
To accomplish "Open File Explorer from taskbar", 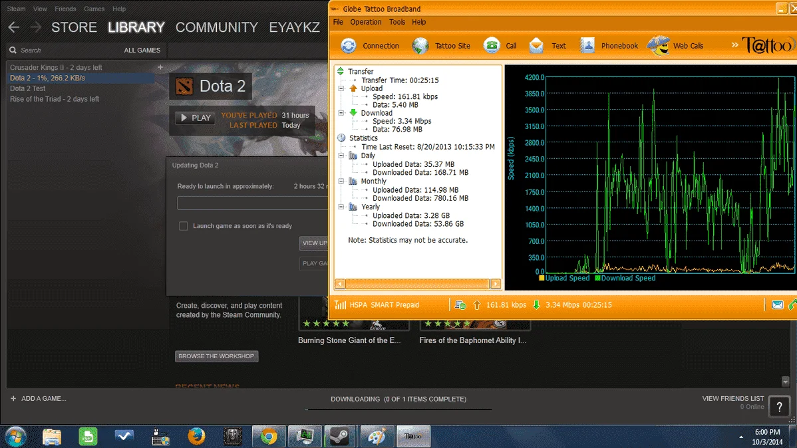I will (51, 436).
